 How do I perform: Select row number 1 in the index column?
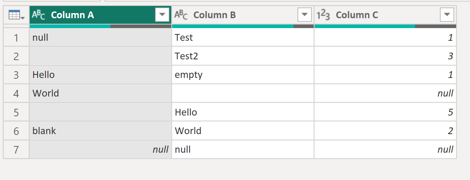(x=16, y=38)
